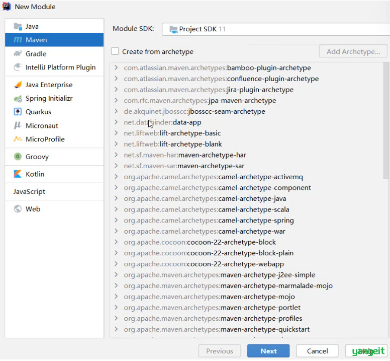390x361 pixels.
Task: Choose Gradle in module list
Action: click(54, 53)
